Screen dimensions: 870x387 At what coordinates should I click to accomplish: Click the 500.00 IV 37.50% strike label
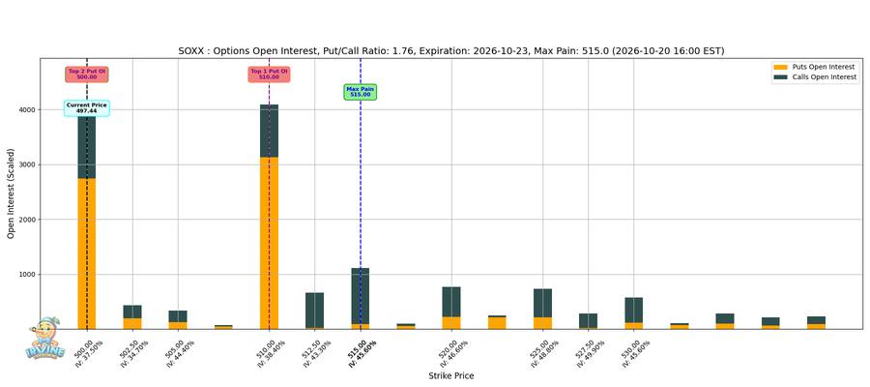point(88,352)
